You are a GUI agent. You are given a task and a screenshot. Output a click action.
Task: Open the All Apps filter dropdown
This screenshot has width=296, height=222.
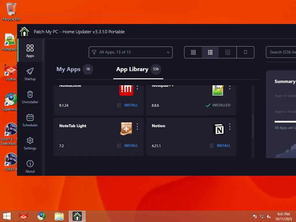(x=130, y=52)
